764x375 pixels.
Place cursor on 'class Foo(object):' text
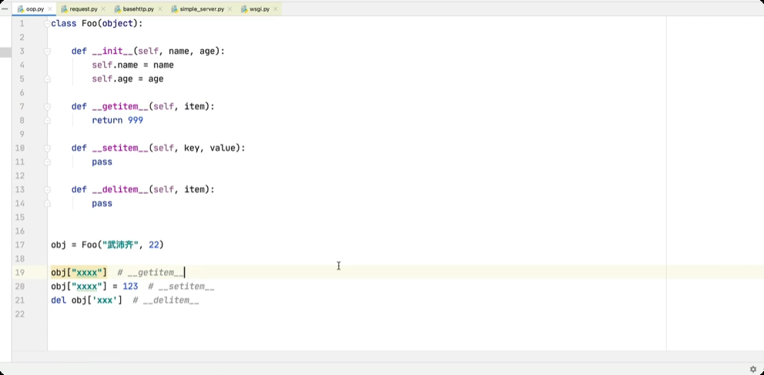97,23
